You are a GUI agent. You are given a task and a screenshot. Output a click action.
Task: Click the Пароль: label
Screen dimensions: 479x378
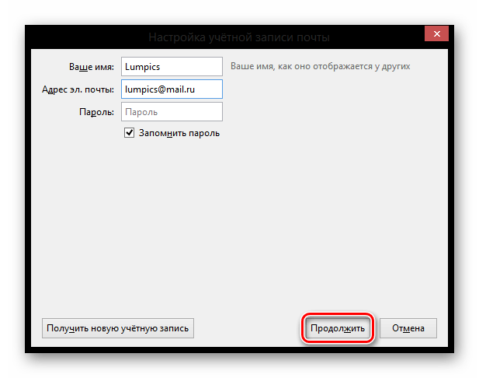(x=96, y=112)
